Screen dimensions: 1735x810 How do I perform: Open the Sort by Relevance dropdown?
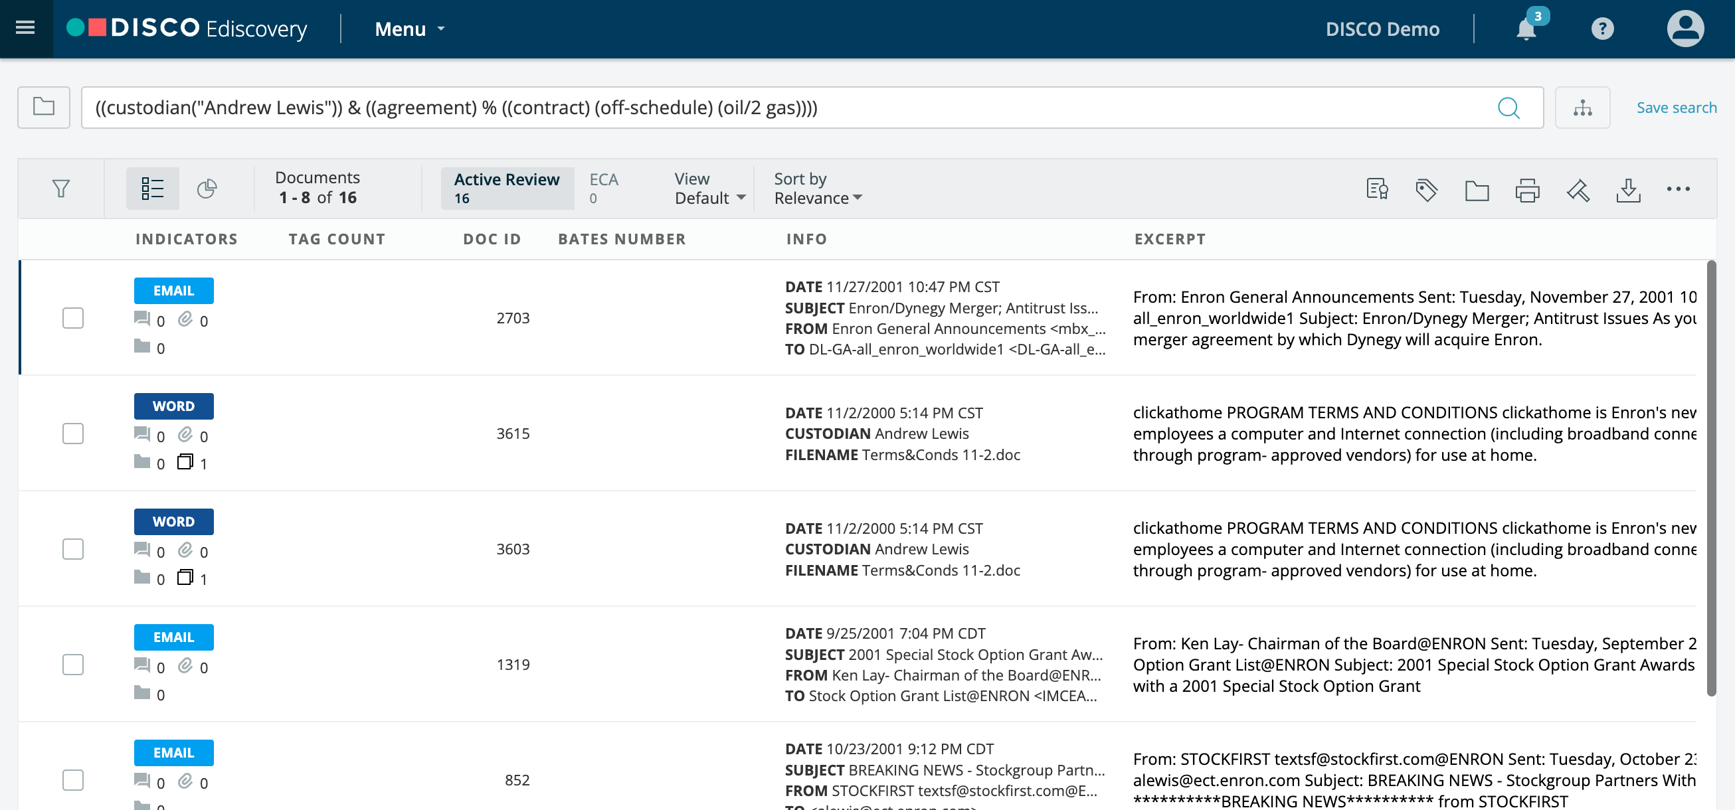pos(818,189)
